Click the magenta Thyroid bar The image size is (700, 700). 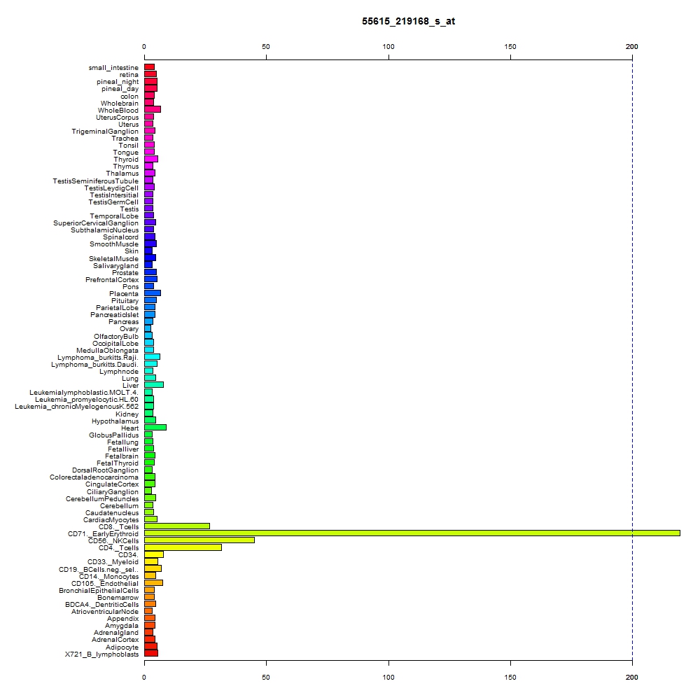[x=151, y=159]
